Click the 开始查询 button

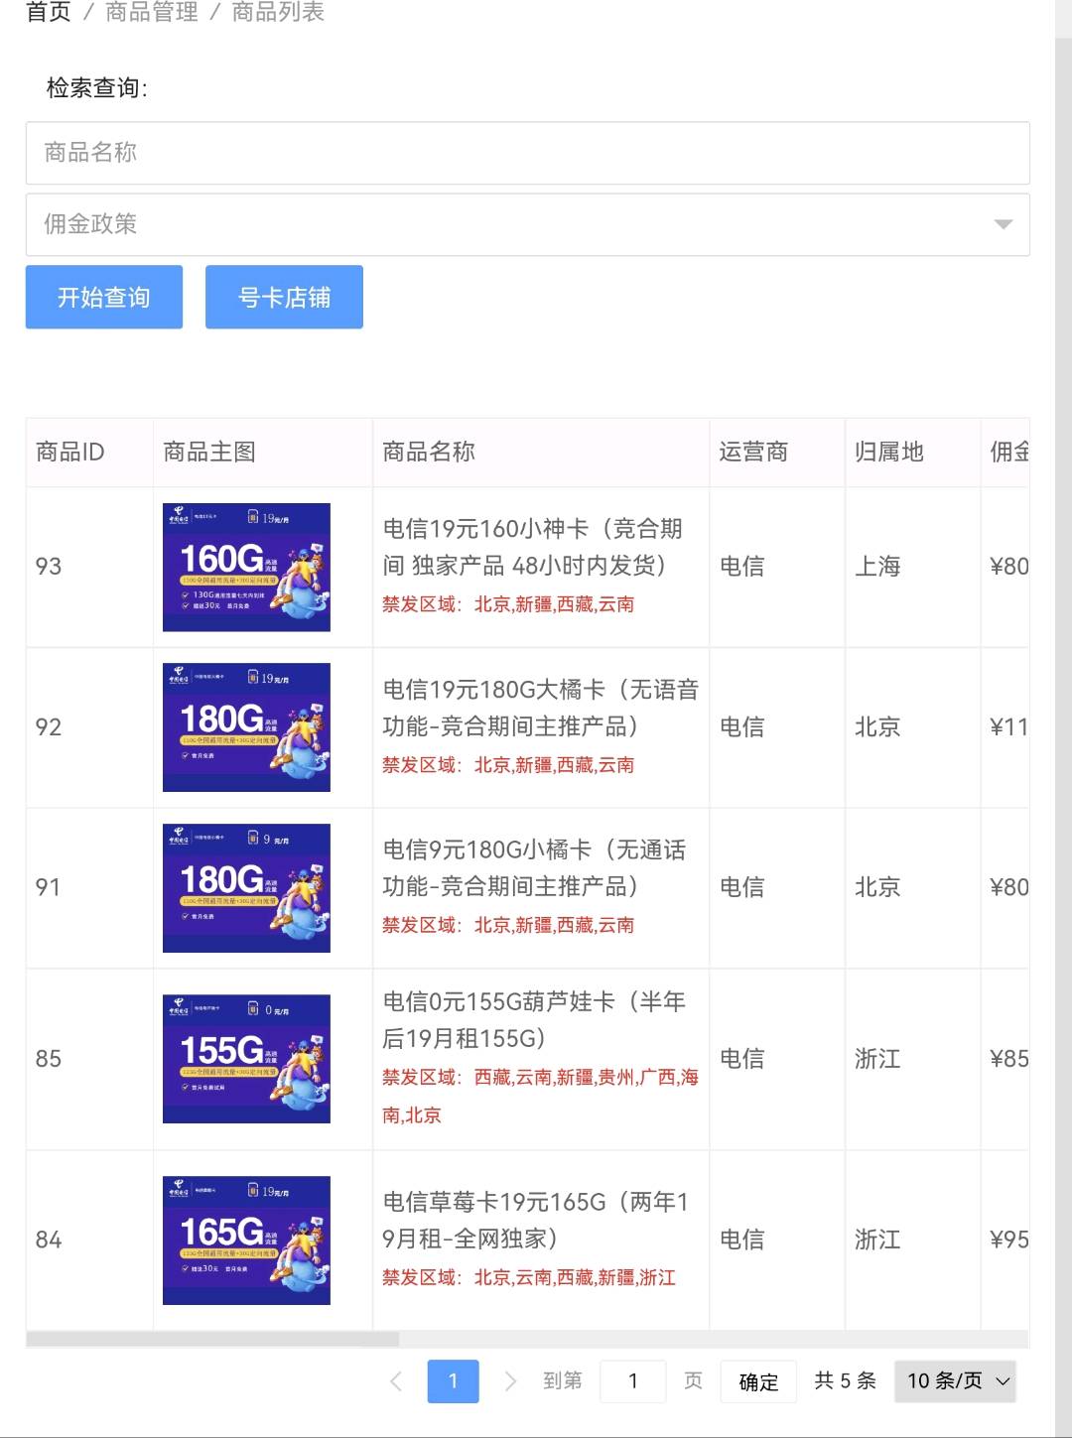(x=104, y=297)
